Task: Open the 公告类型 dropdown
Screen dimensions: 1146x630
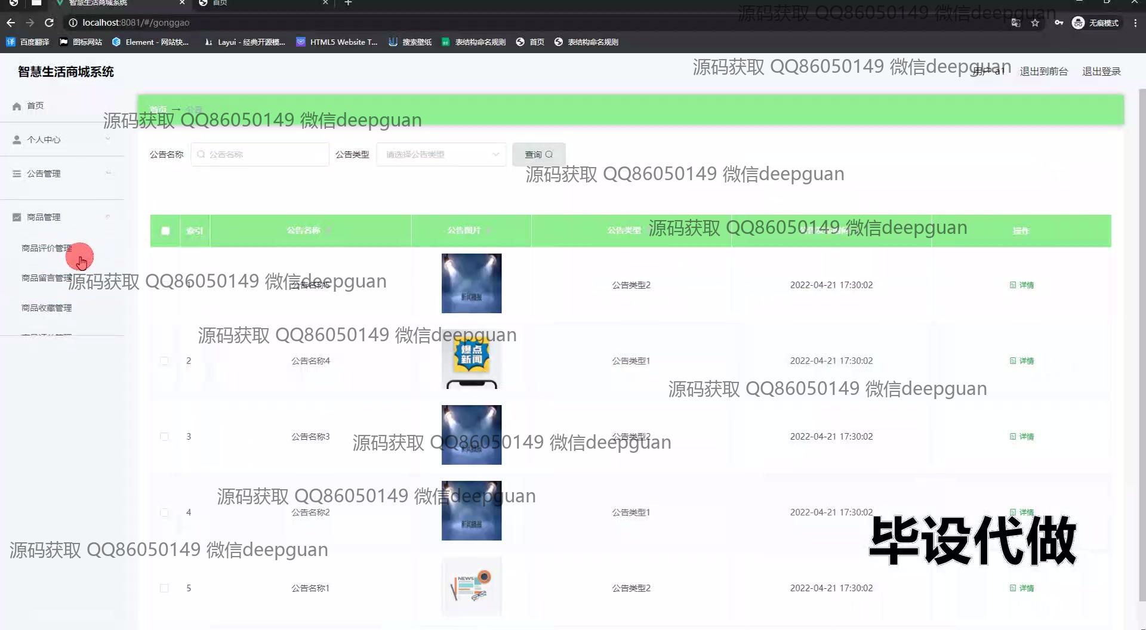Action: (x=441, y=155)
